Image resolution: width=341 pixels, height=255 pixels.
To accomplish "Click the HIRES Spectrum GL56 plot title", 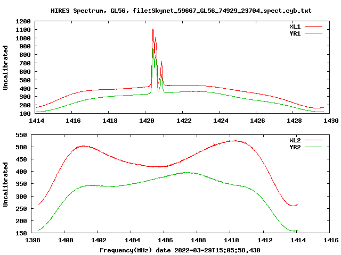I will pos(181,11).
